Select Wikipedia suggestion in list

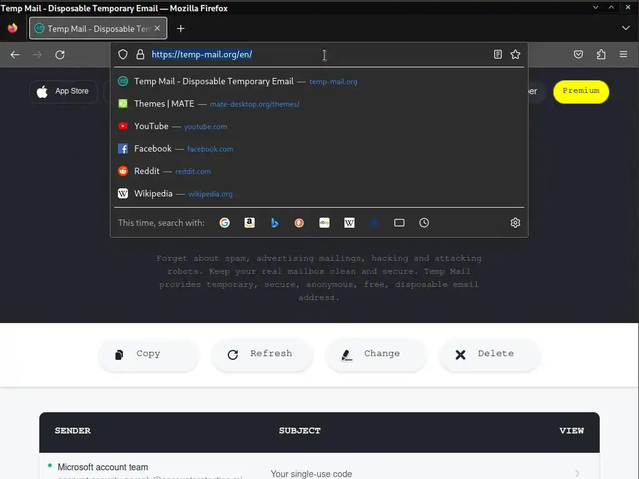pos(319,193)
